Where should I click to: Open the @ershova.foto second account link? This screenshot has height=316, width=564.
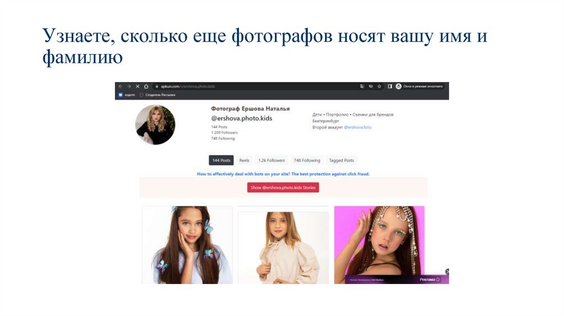(357, 127)
